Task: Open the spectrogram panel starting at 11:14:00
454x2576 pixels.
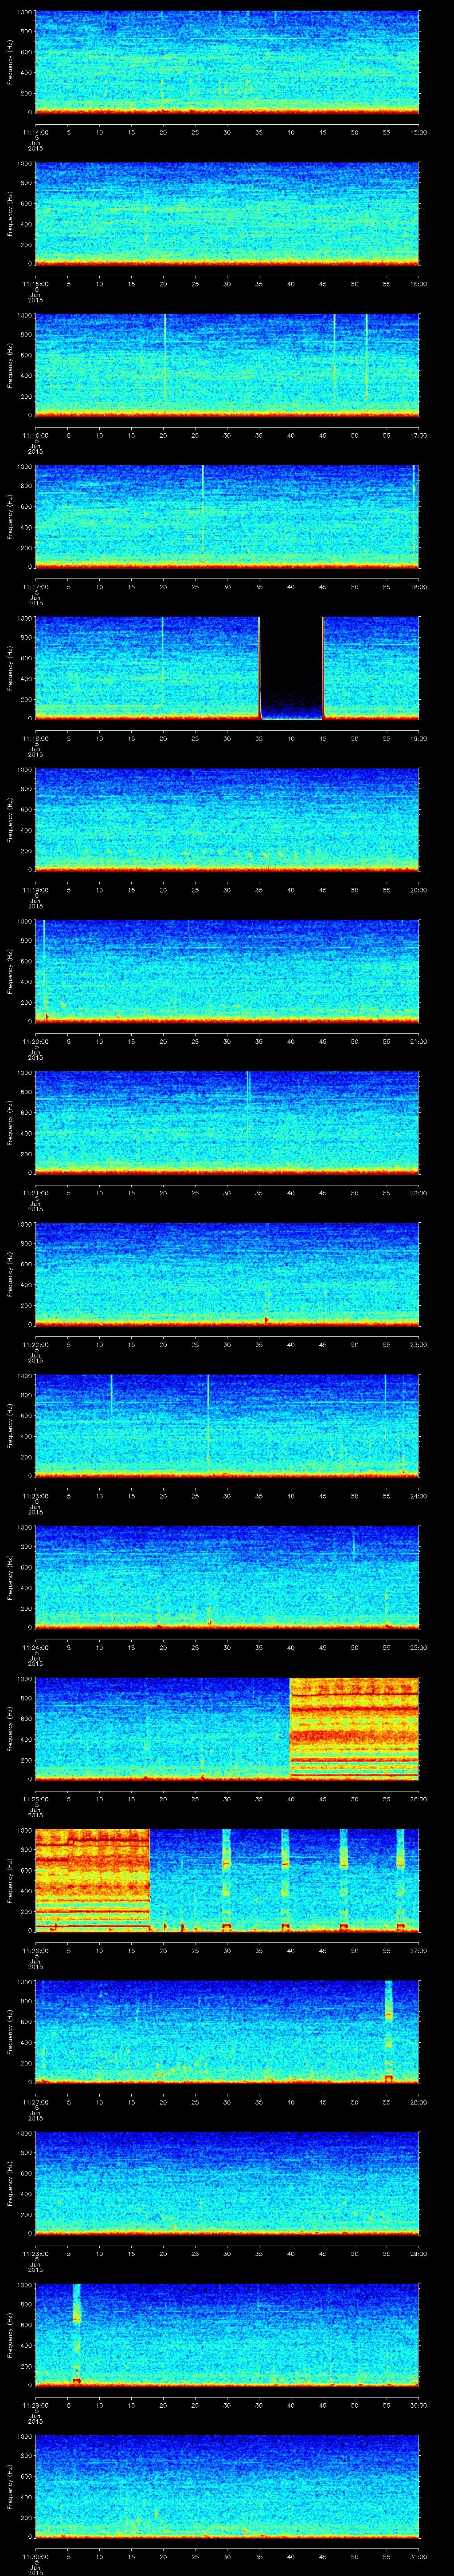Action: point(227,62)
